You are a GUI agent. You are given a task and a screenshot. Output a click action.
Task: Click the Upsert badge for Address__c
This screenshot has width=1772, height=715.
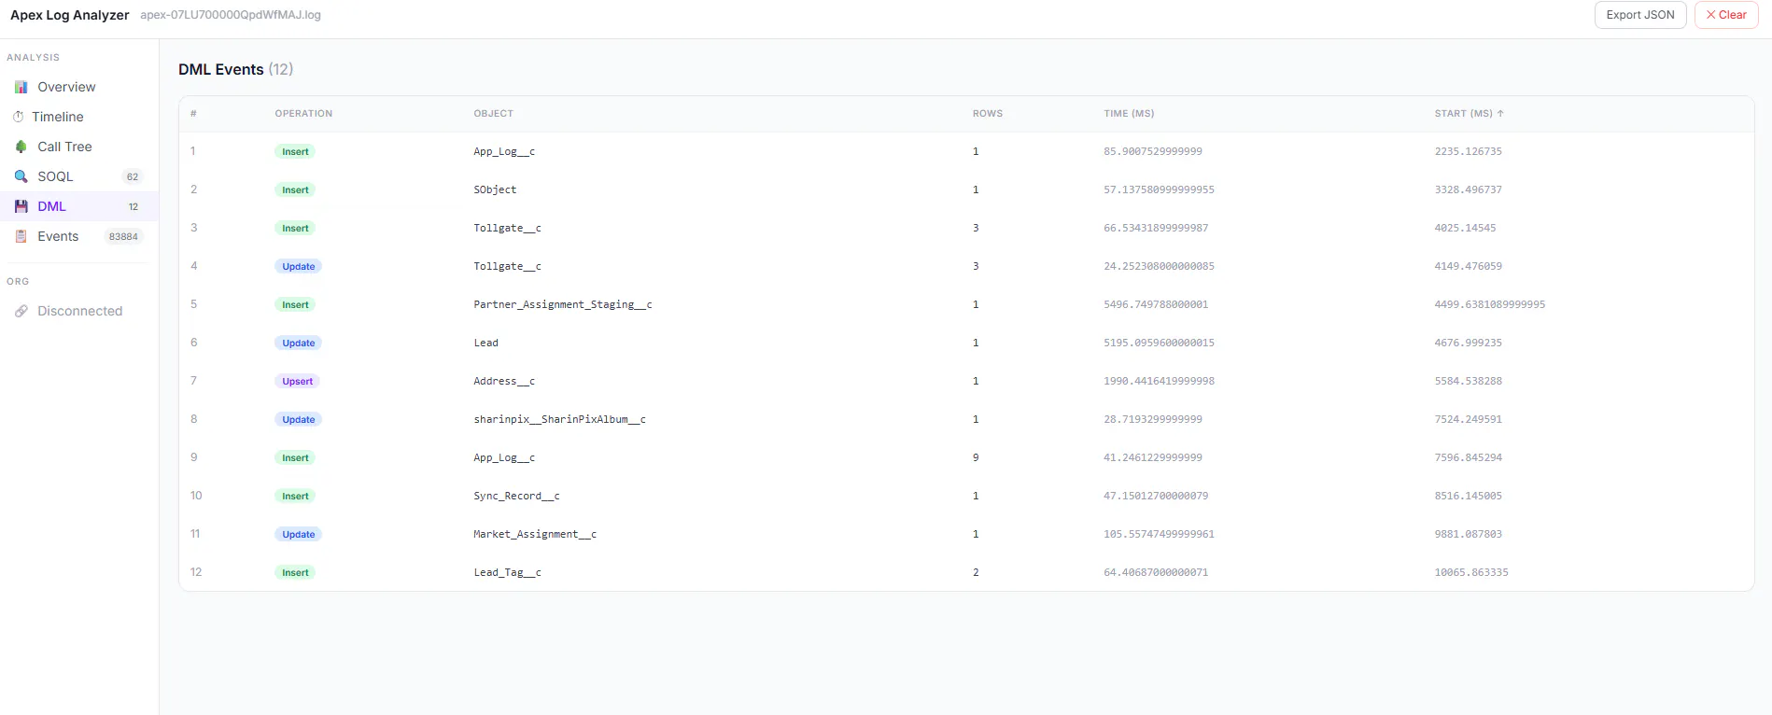298,381
